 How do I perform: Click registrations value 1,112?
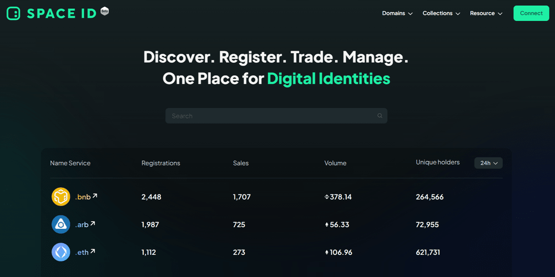148,253
